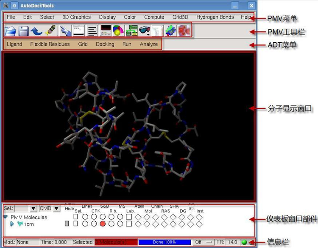This screenshot has height=248, width=318.
Task: Click the Atom color diamond for 1crn
Action: [x=138, y=224]
